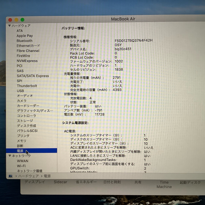
Task: Click the 状態 value 正常
Action: (93, 102)
